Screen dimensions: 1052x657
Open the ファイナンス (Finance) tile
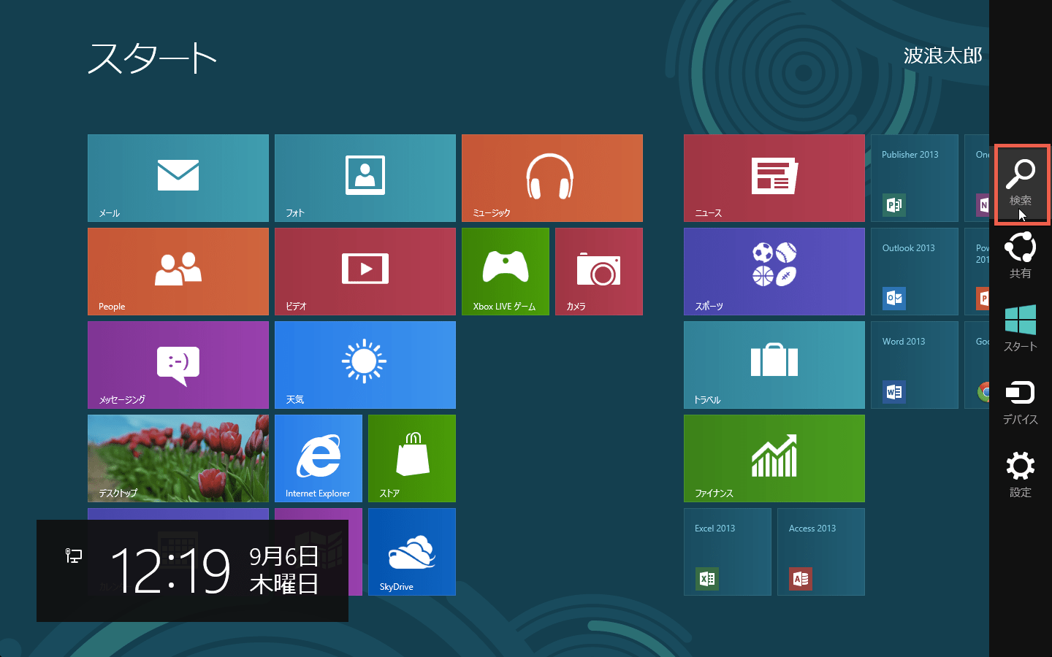(x=774, y=458)
